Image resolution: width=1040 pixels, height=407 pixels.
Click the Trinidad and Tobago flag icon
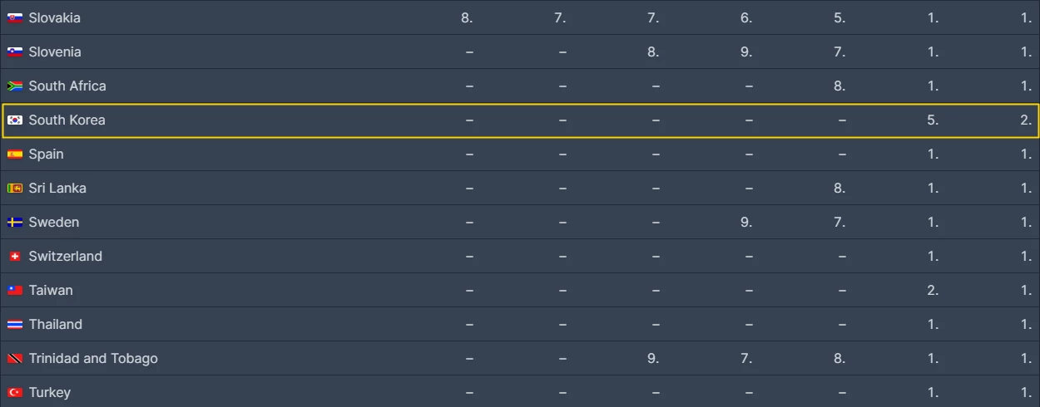(15, 359)
